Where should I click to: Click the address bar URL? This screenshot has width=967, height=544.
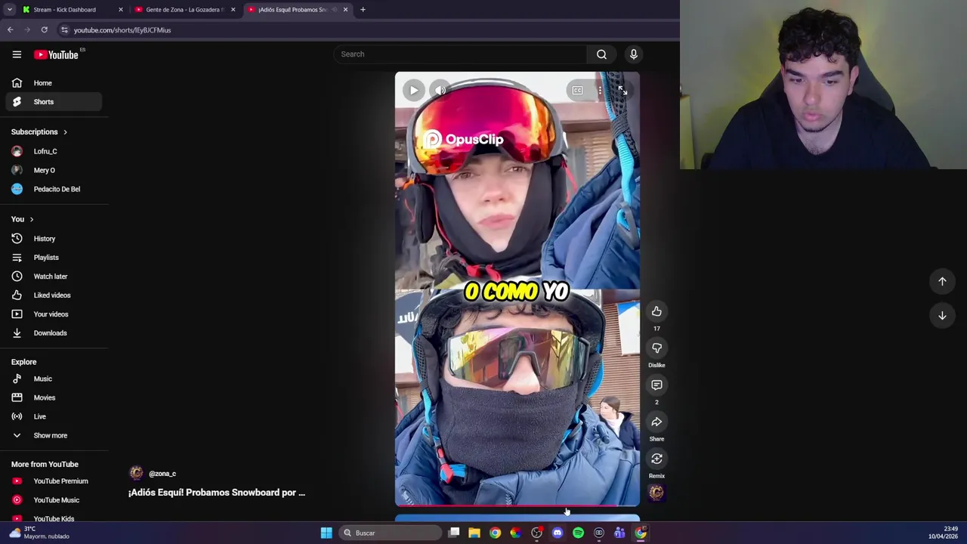122,30
